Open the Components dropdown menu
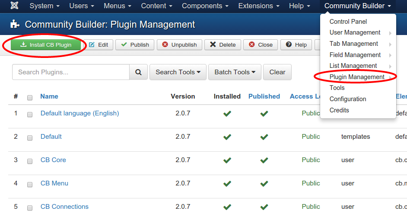The height and width of the screenshot is (214, 407). pos(205,6)
